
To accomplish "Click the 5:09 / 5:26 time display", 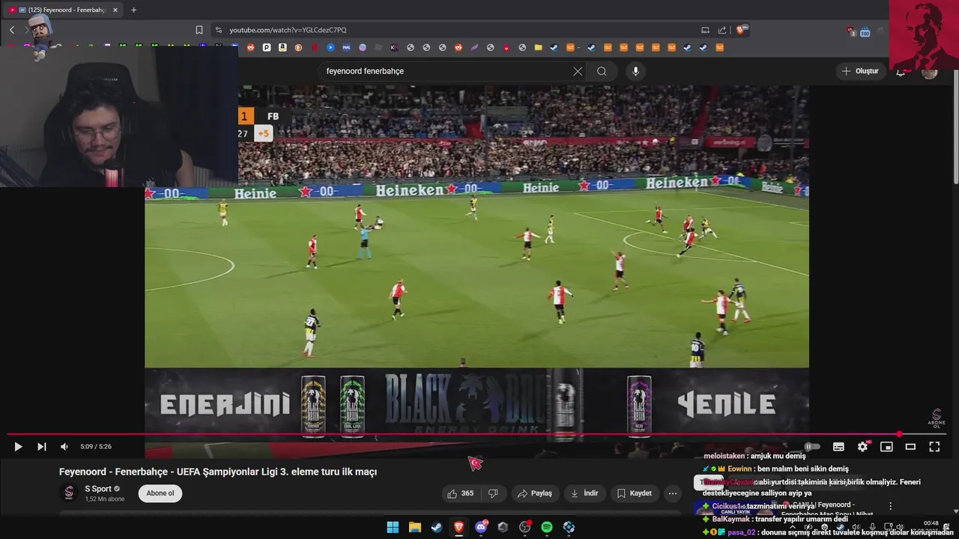I will pyautogui.click(x=96, y=447).
